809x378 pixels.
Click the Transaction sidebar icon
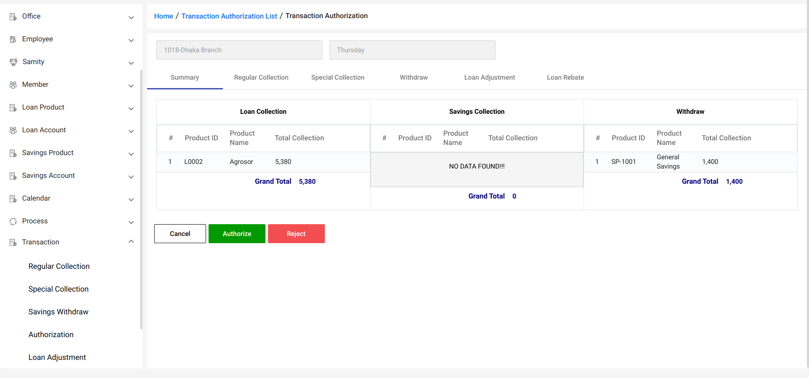[x=13, y=242]
